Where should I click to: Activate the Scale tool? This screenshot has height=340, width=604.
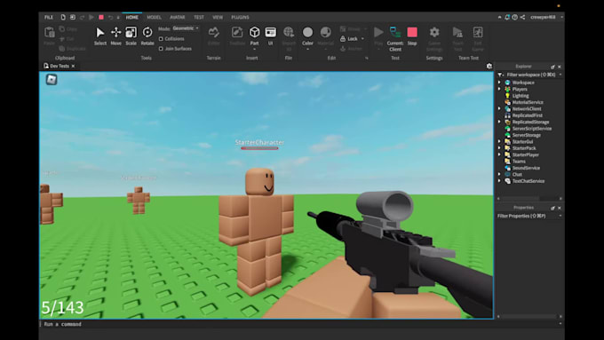(131, 36)
